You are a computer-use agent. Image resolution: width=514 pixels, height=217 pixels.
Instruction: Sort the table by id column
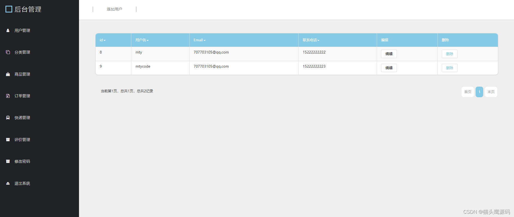point(102,40)
